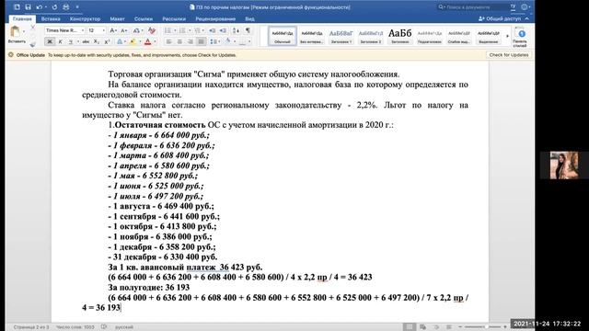Click the Sort A-Z icon
The width and height of the screenshot is (589, 331).
click(x=236, y=30)
